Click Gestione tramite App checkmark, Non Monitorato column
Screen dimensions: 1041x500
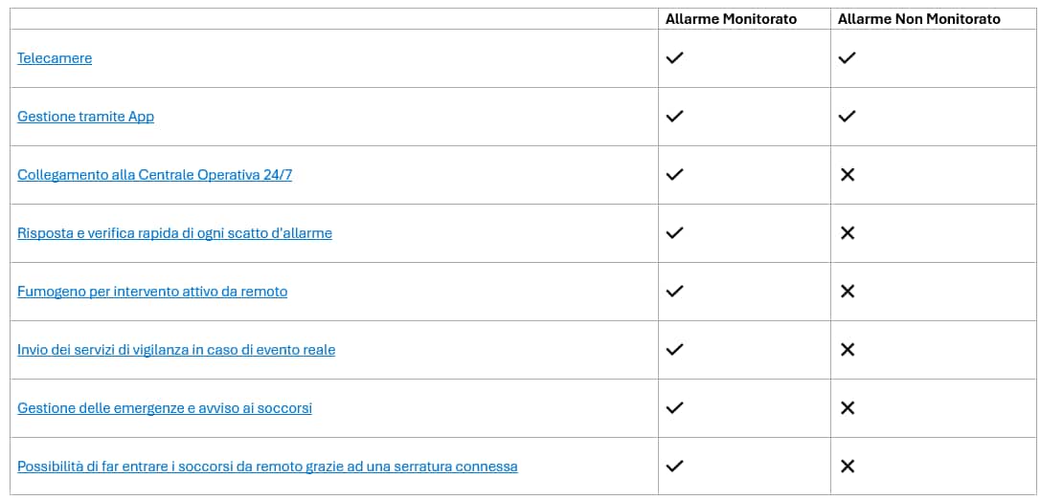tap(847, 117)
